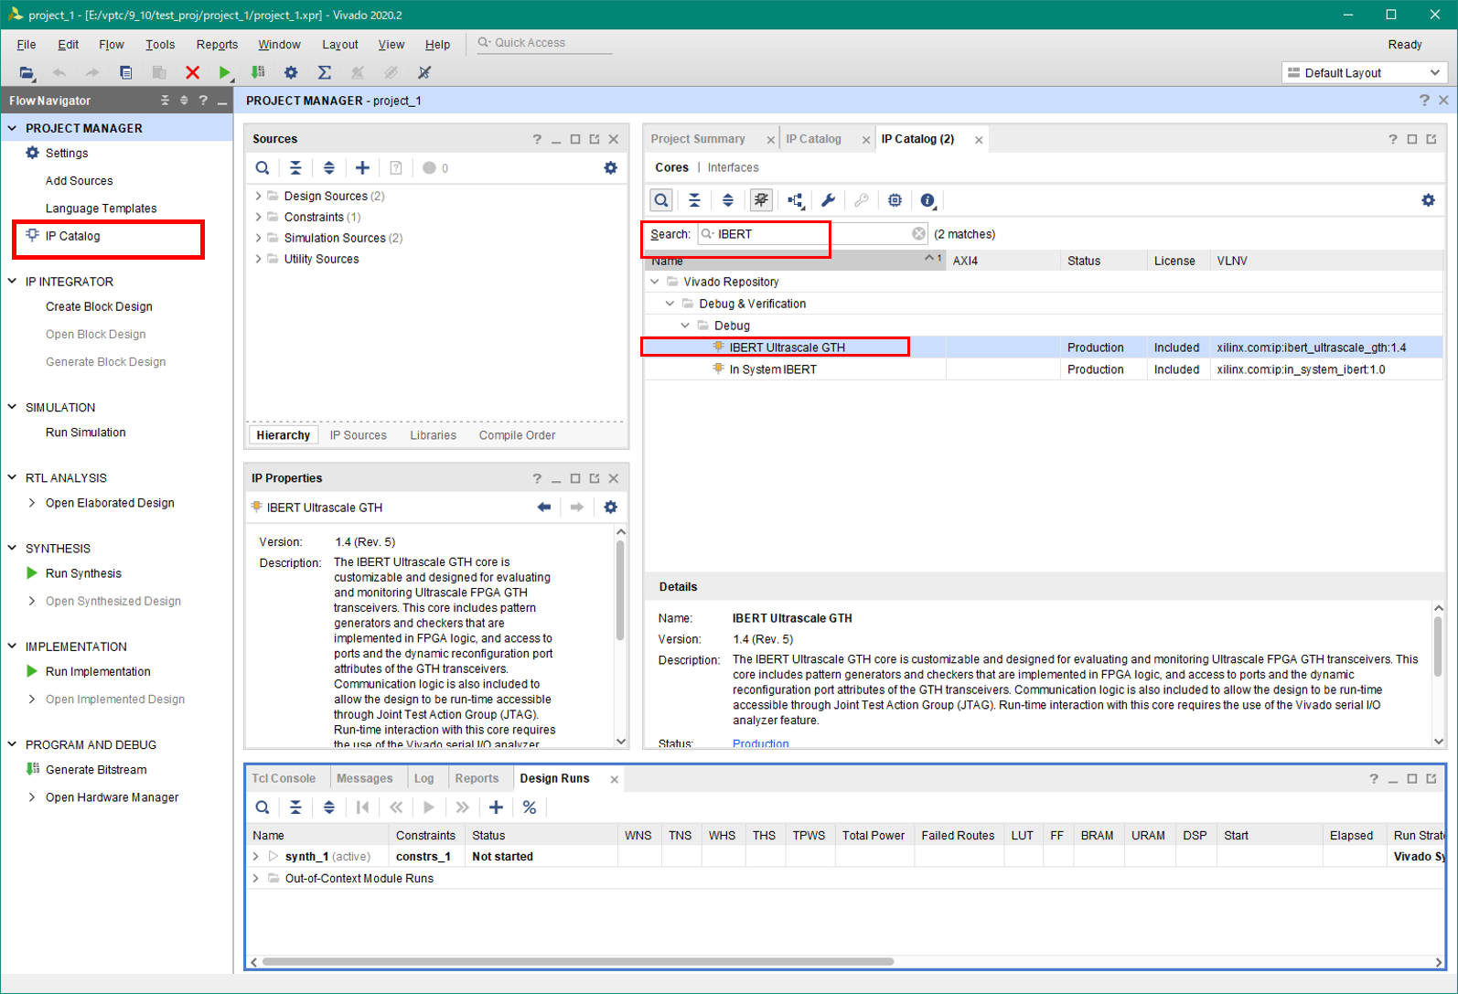Click the Production status link
Image resolution: width=1458 pixels, height=994 pixels.
point(761,743)
